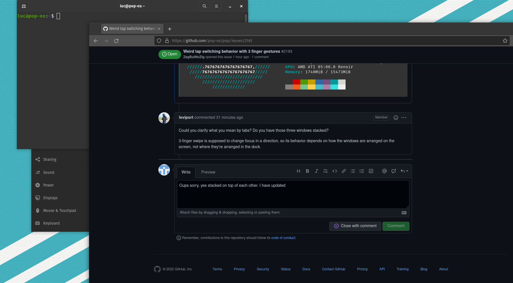The image size is (513, 283).
Task: Switch to the Preview tab
Action: point(208,172)
